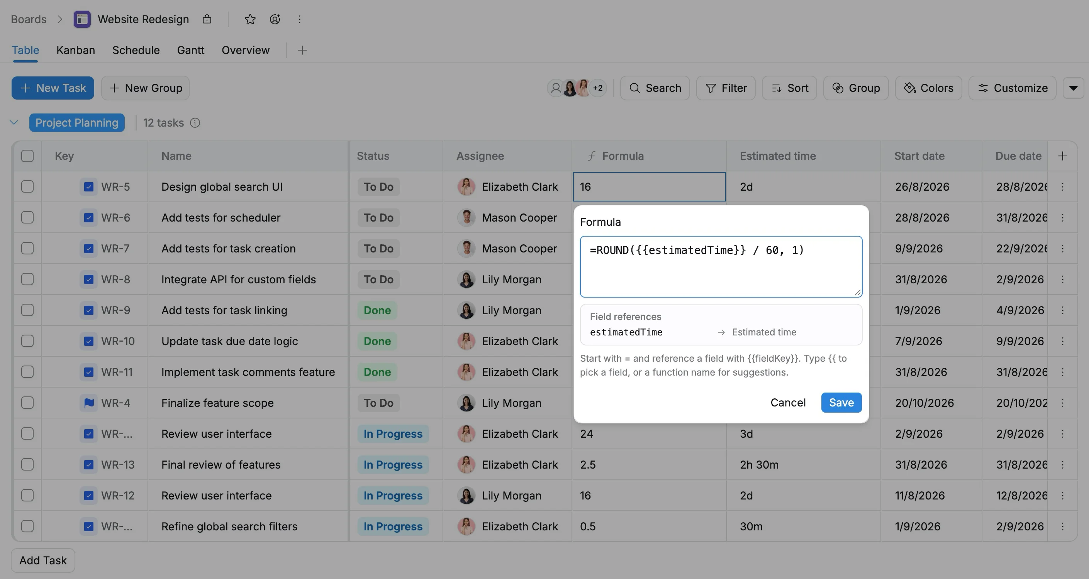
Task: Open the Done status dropdown for WR-11
Action: [x=377, y=372]
